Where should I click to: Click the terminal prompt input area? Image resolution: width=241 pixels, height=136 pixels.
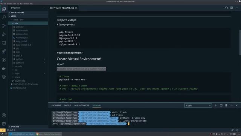(129, 124)
